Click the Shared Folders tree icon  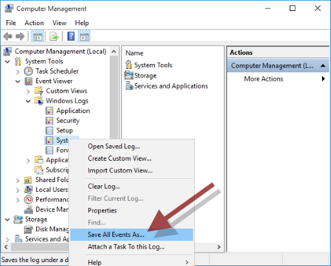coord(28,180)
